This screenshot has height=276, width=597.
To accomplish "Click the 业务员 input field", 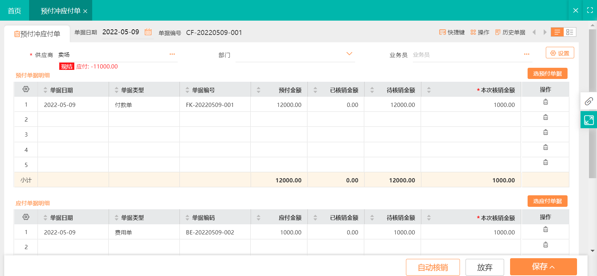I will click(466, 55).
